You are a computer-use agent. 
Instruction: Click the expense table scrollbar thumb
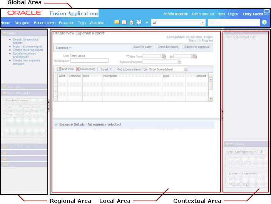211,86
